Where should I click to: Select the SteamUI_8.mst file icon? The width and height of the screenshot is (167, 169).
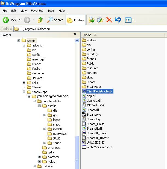point(84,133)
